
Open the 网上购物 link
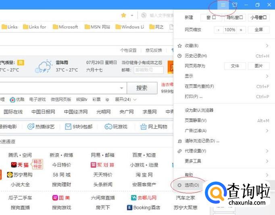[x=154, y=127]
